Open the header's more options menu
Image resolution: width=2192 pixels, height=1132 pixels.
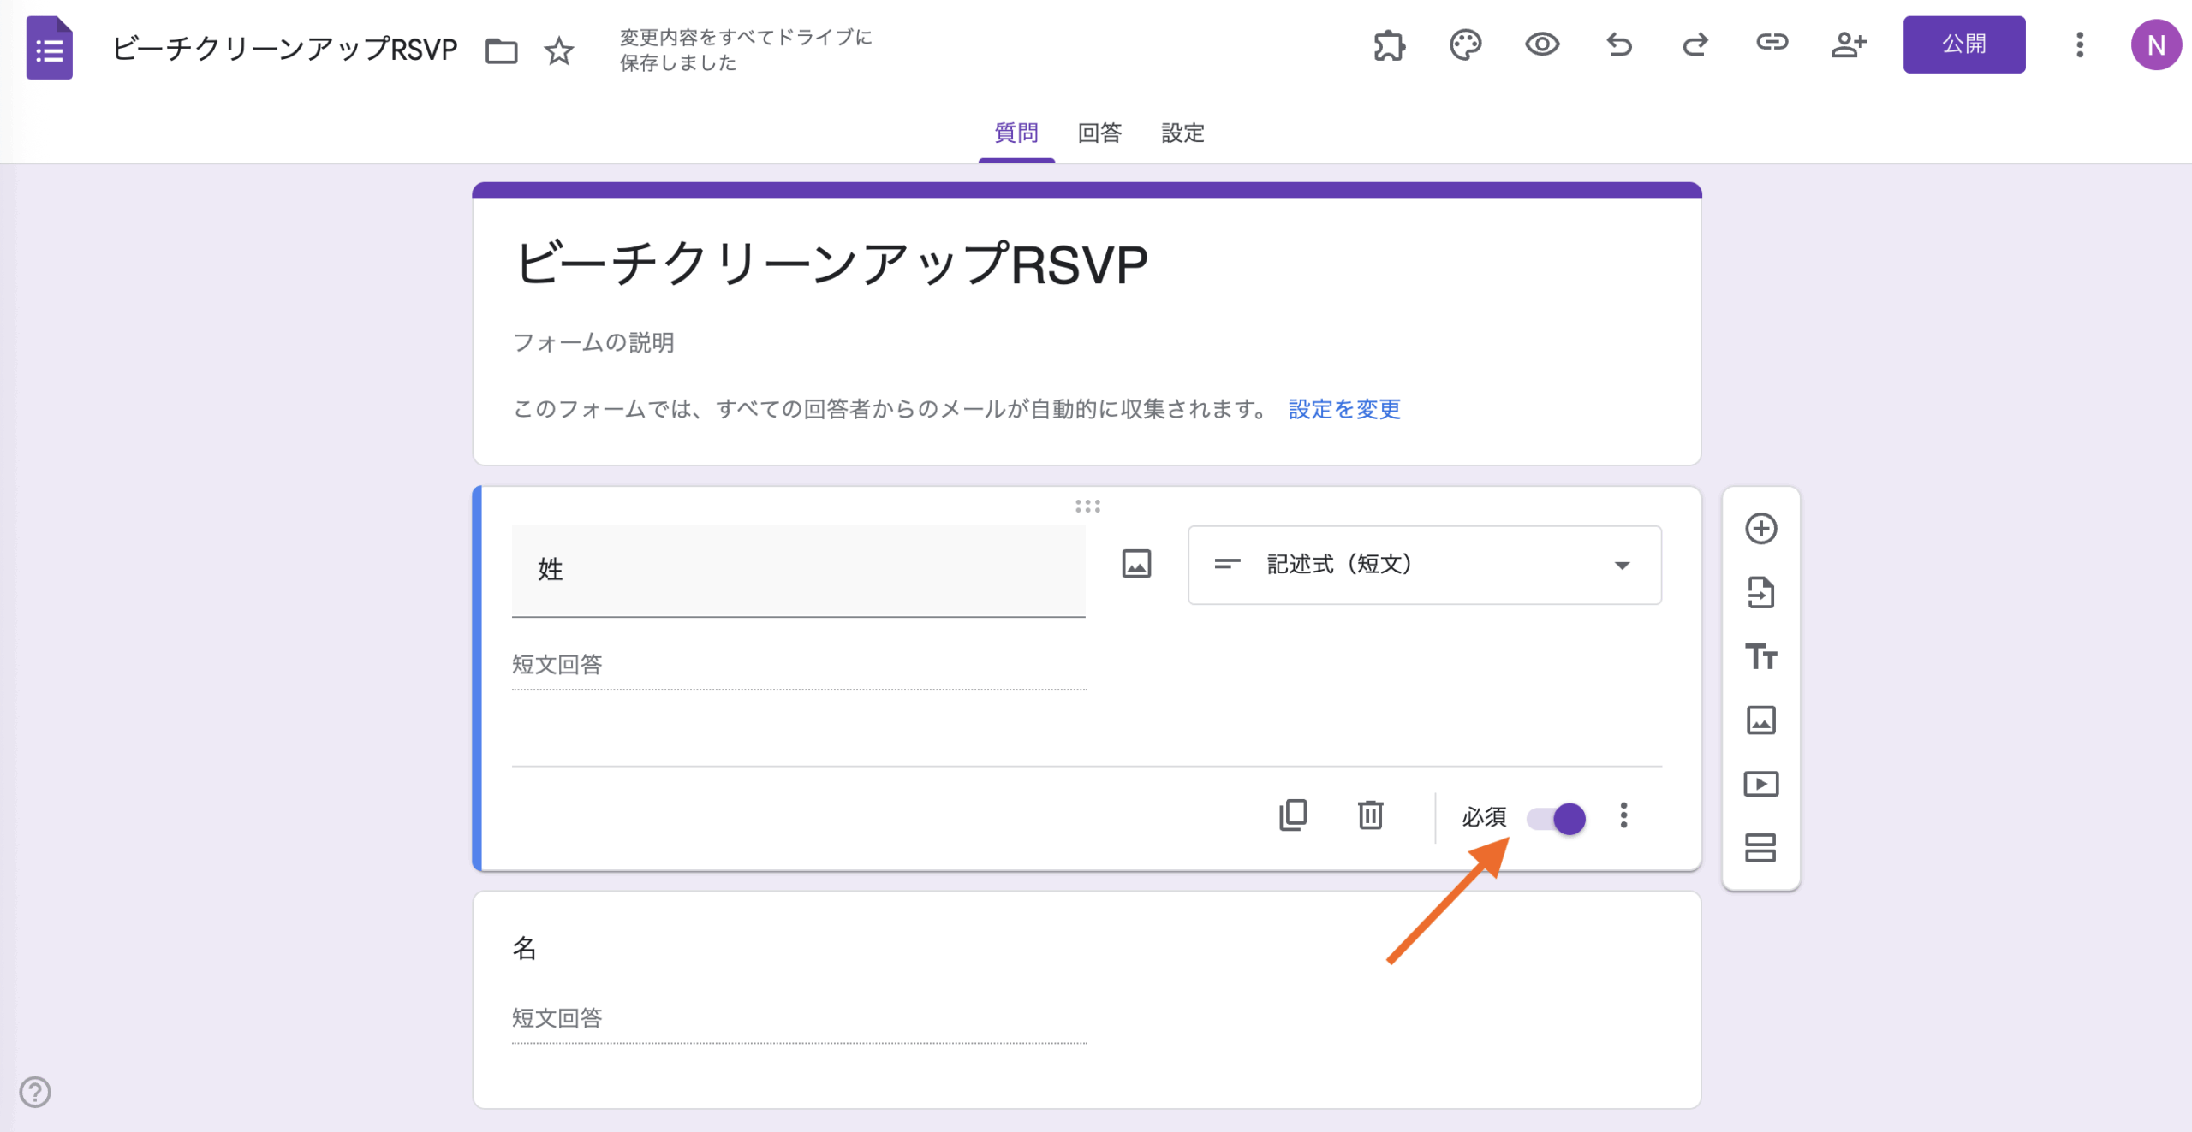(2079, 44)
